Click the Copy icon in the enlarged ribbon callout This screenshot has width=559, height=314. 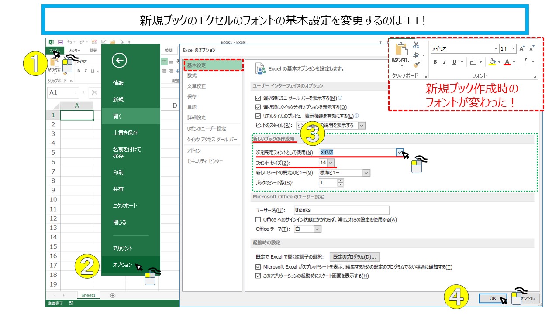click(x=416, y=55)
